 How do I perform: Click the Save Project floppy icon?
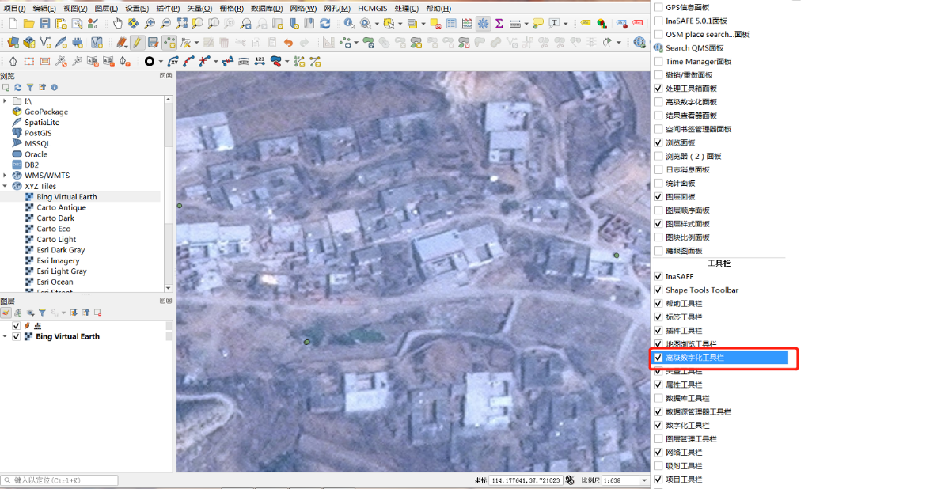[x=44, y=24]
